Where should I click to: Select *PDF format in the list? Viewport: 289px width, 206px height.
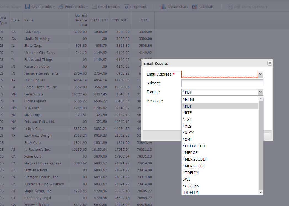(220, 106)
